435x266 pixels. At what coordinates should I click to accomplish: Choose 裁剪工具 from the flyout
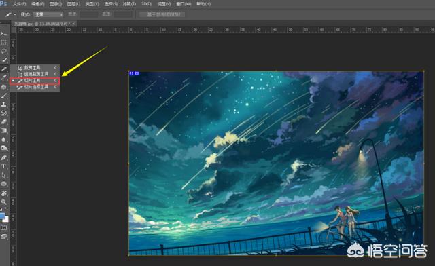pyautogui.click(x=35, y=68)
